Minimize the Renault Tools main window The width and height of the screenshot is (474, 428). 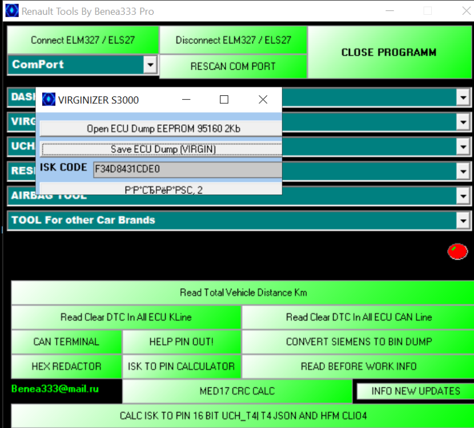[x=390, y=11]
